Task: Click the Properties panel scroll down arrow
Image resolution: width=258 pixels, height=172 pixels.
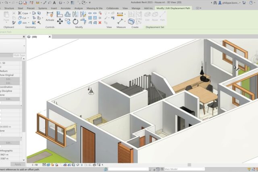Action: click(x=24, y=160)
